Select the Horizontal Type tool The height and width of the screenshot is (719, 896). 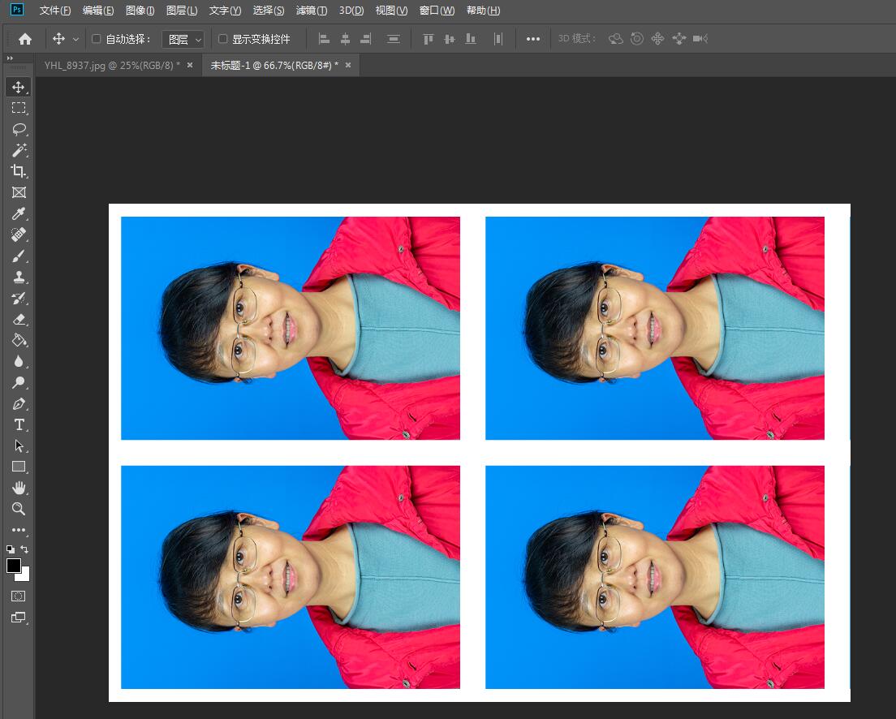(19, 424)
